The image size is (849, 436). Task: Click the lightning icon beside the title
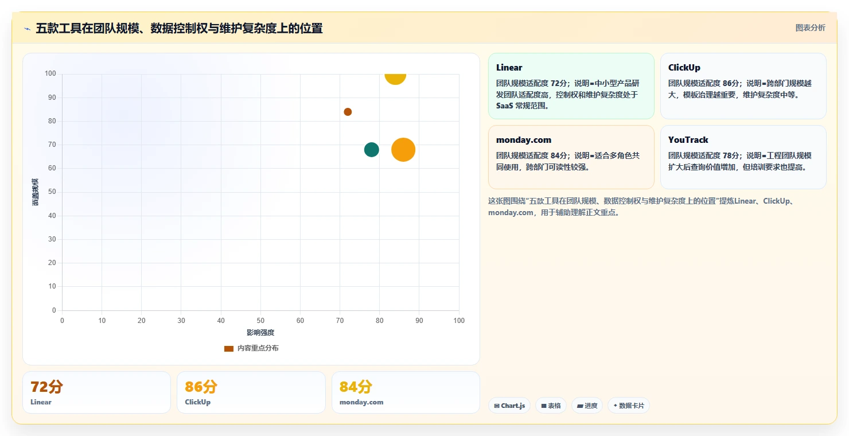pos(27,29)
